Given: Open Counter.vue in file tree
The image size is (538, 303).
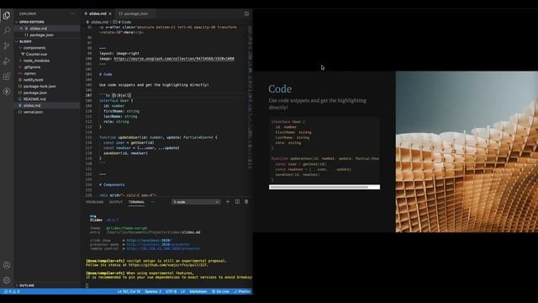Looking at the screenshot, I should 36,54.
